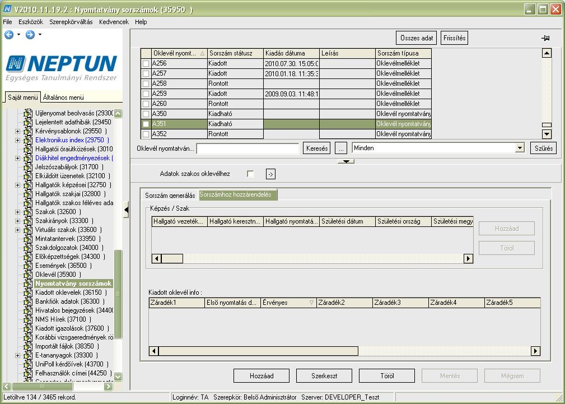Image resolution: width=565 pixels, height=404 pixels.
Task: Click the icon beside Mintatantervek (33950)
Action: [28, 239]
